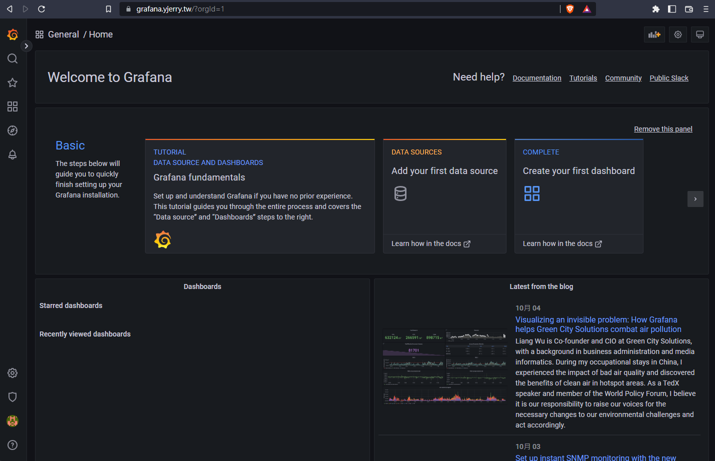Click the Add panel button in top bar
Viewport: 715px width, 461px height.
click(654, 34)
